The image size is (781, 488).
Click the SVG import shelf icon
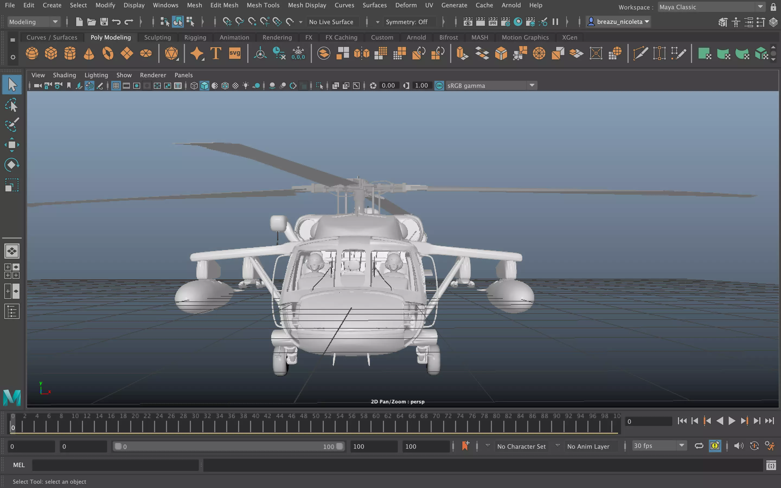(x=235, y=53)
